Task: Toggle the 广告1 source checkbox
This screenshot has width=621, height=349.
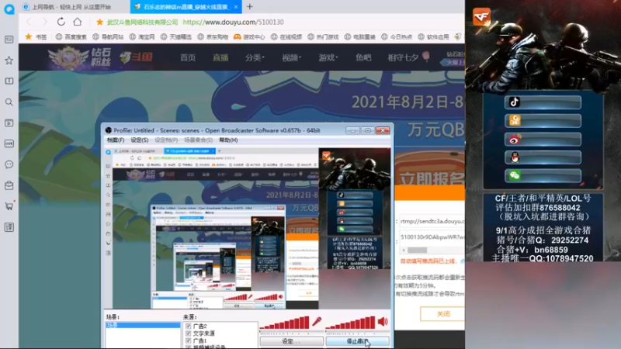Action: tap(188, 340)
